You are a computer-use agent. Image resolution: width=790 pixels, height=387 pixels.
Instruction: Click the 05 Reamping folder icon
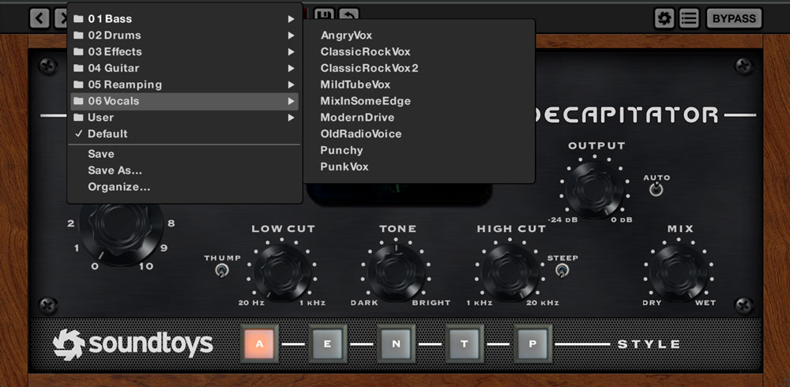point(78,85)
